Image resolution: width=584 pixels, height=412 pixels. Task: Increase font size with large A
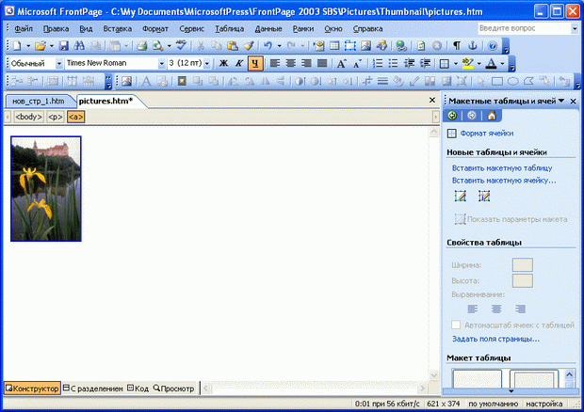click(341, 64)
